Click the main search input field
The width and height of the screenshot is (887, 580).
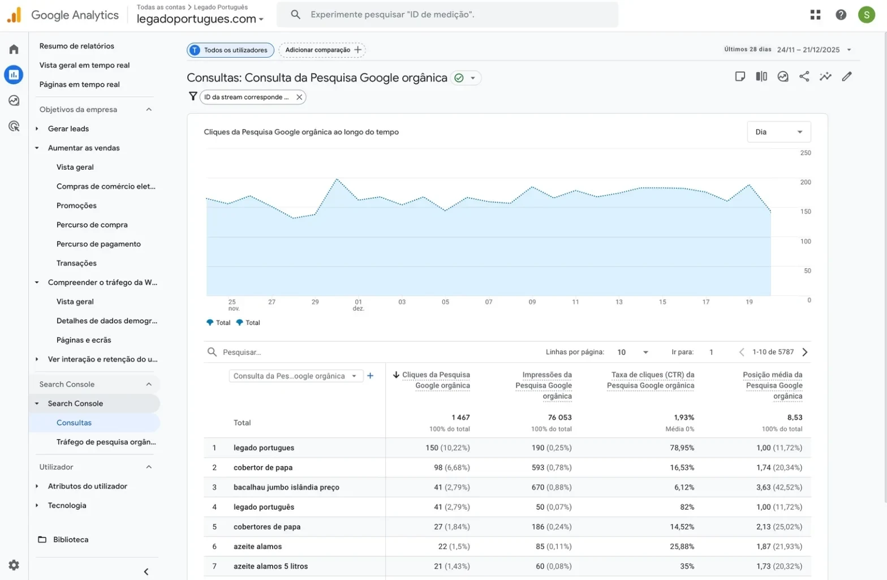447,15
